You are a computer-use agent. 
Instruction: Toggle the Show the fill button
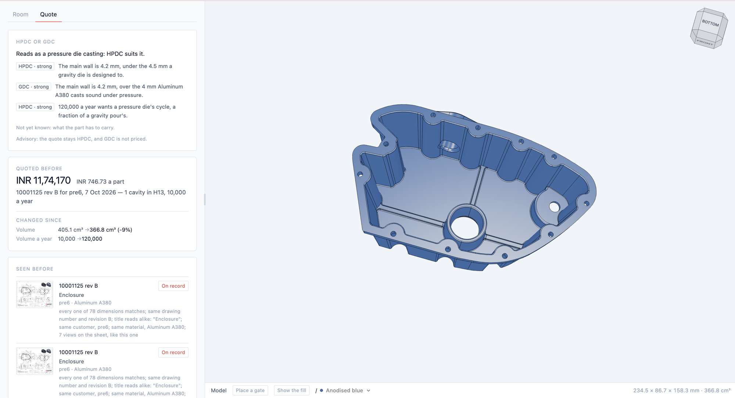tap(291, 390)
